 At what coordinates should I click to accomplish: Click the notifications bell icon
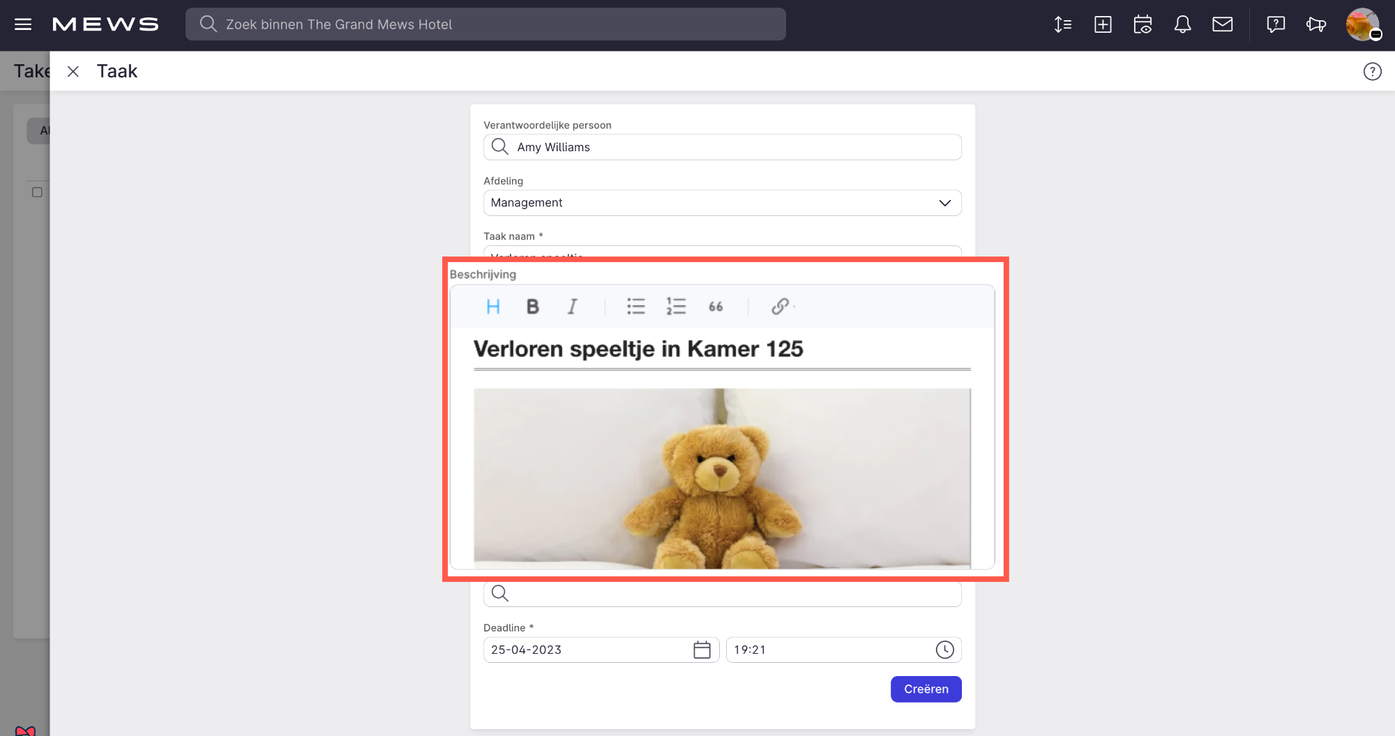[x=1182, y=24]
